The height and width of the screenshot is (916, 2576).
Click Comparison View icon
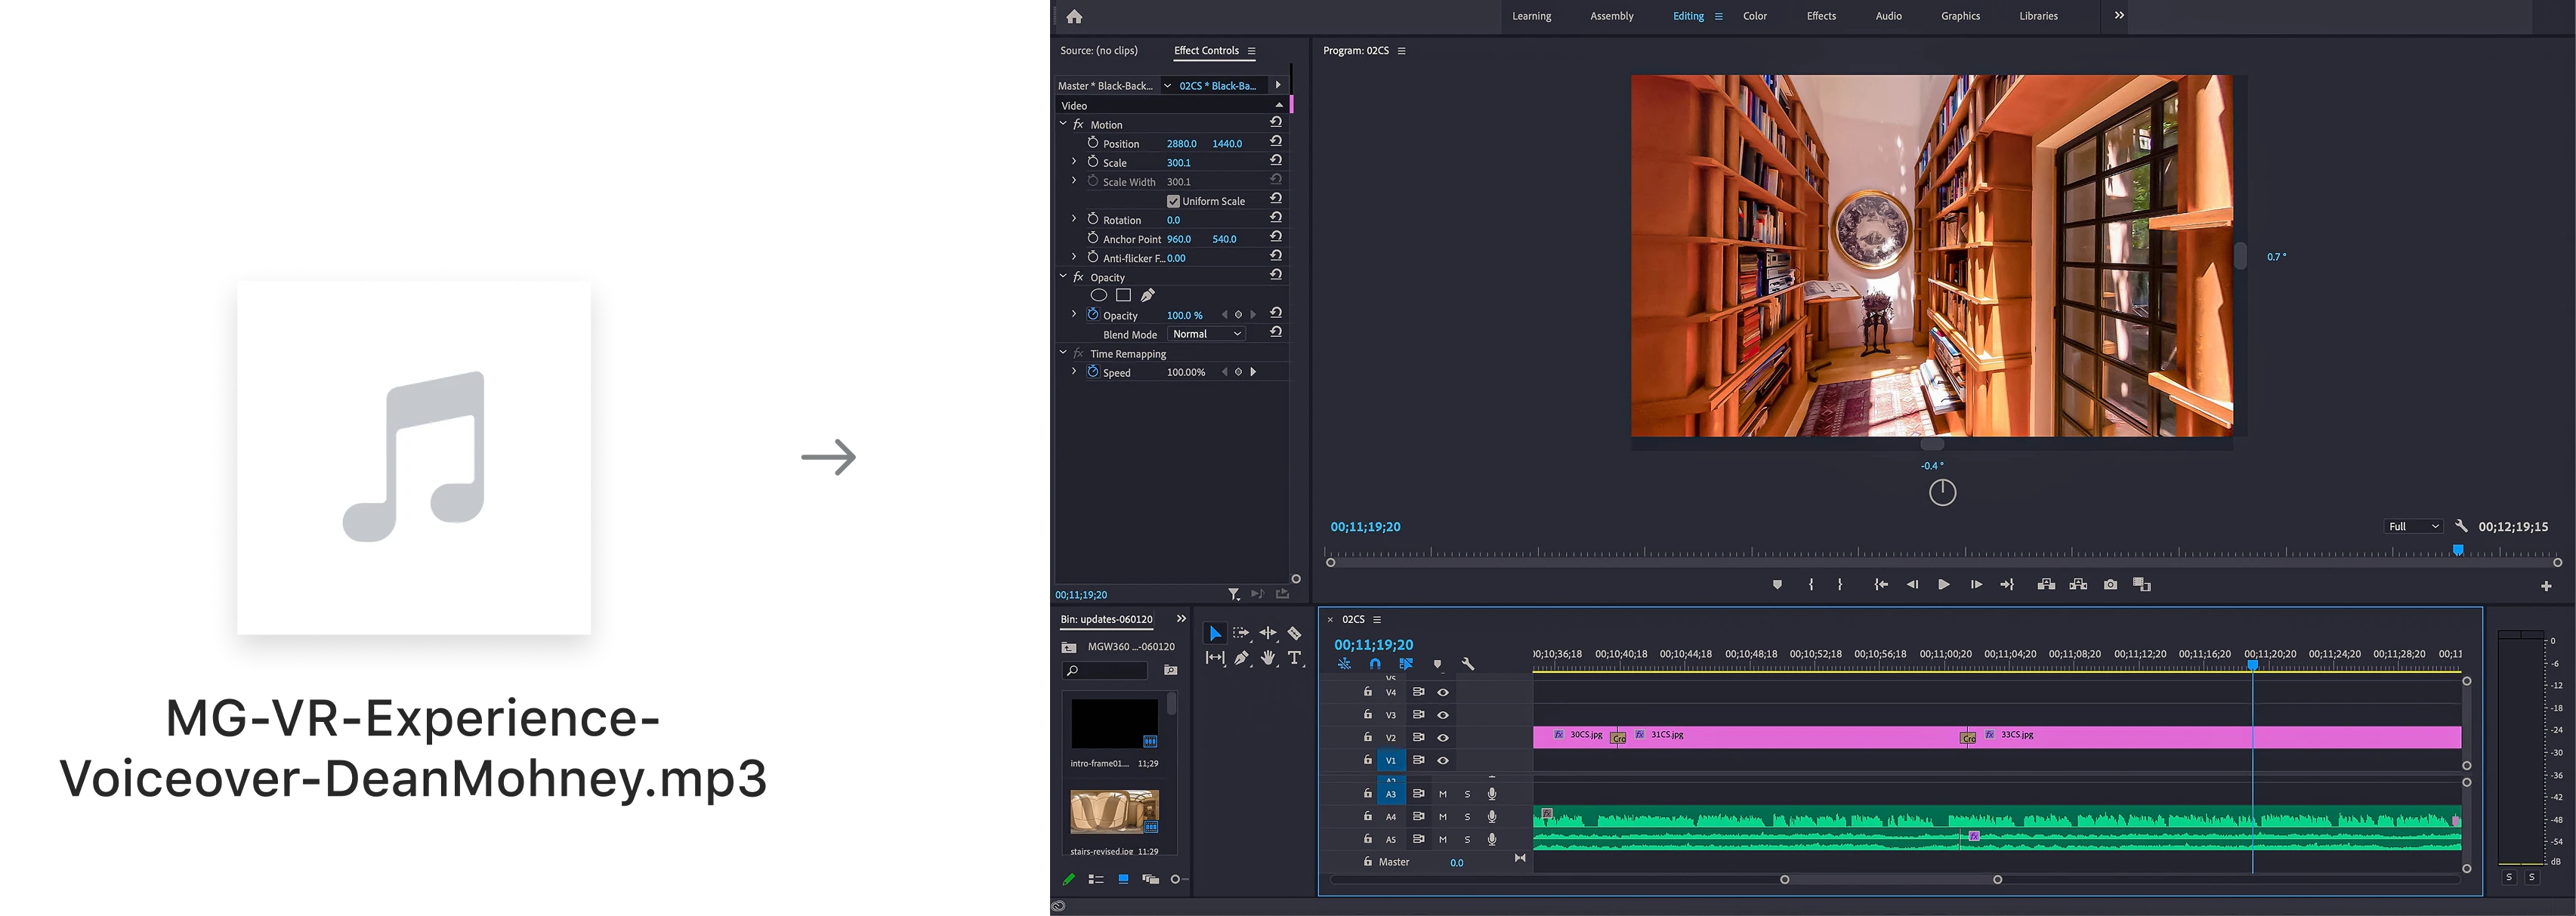pos(2142,584)
